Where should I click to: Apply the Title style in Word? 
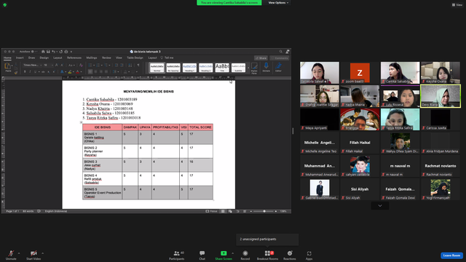pos(222,68)
